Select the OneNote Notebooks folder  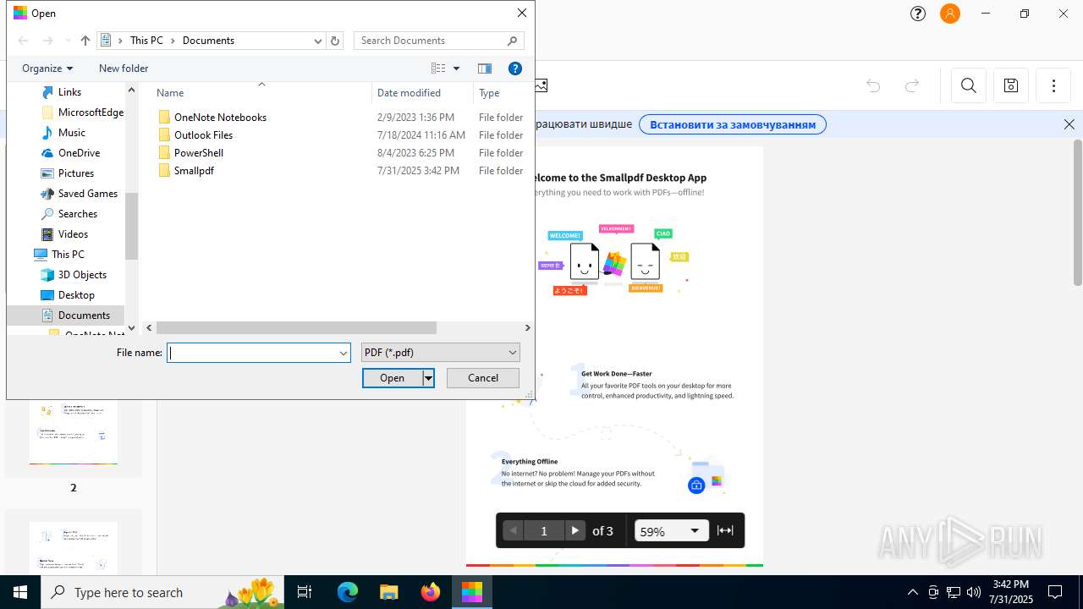point(220,118)
